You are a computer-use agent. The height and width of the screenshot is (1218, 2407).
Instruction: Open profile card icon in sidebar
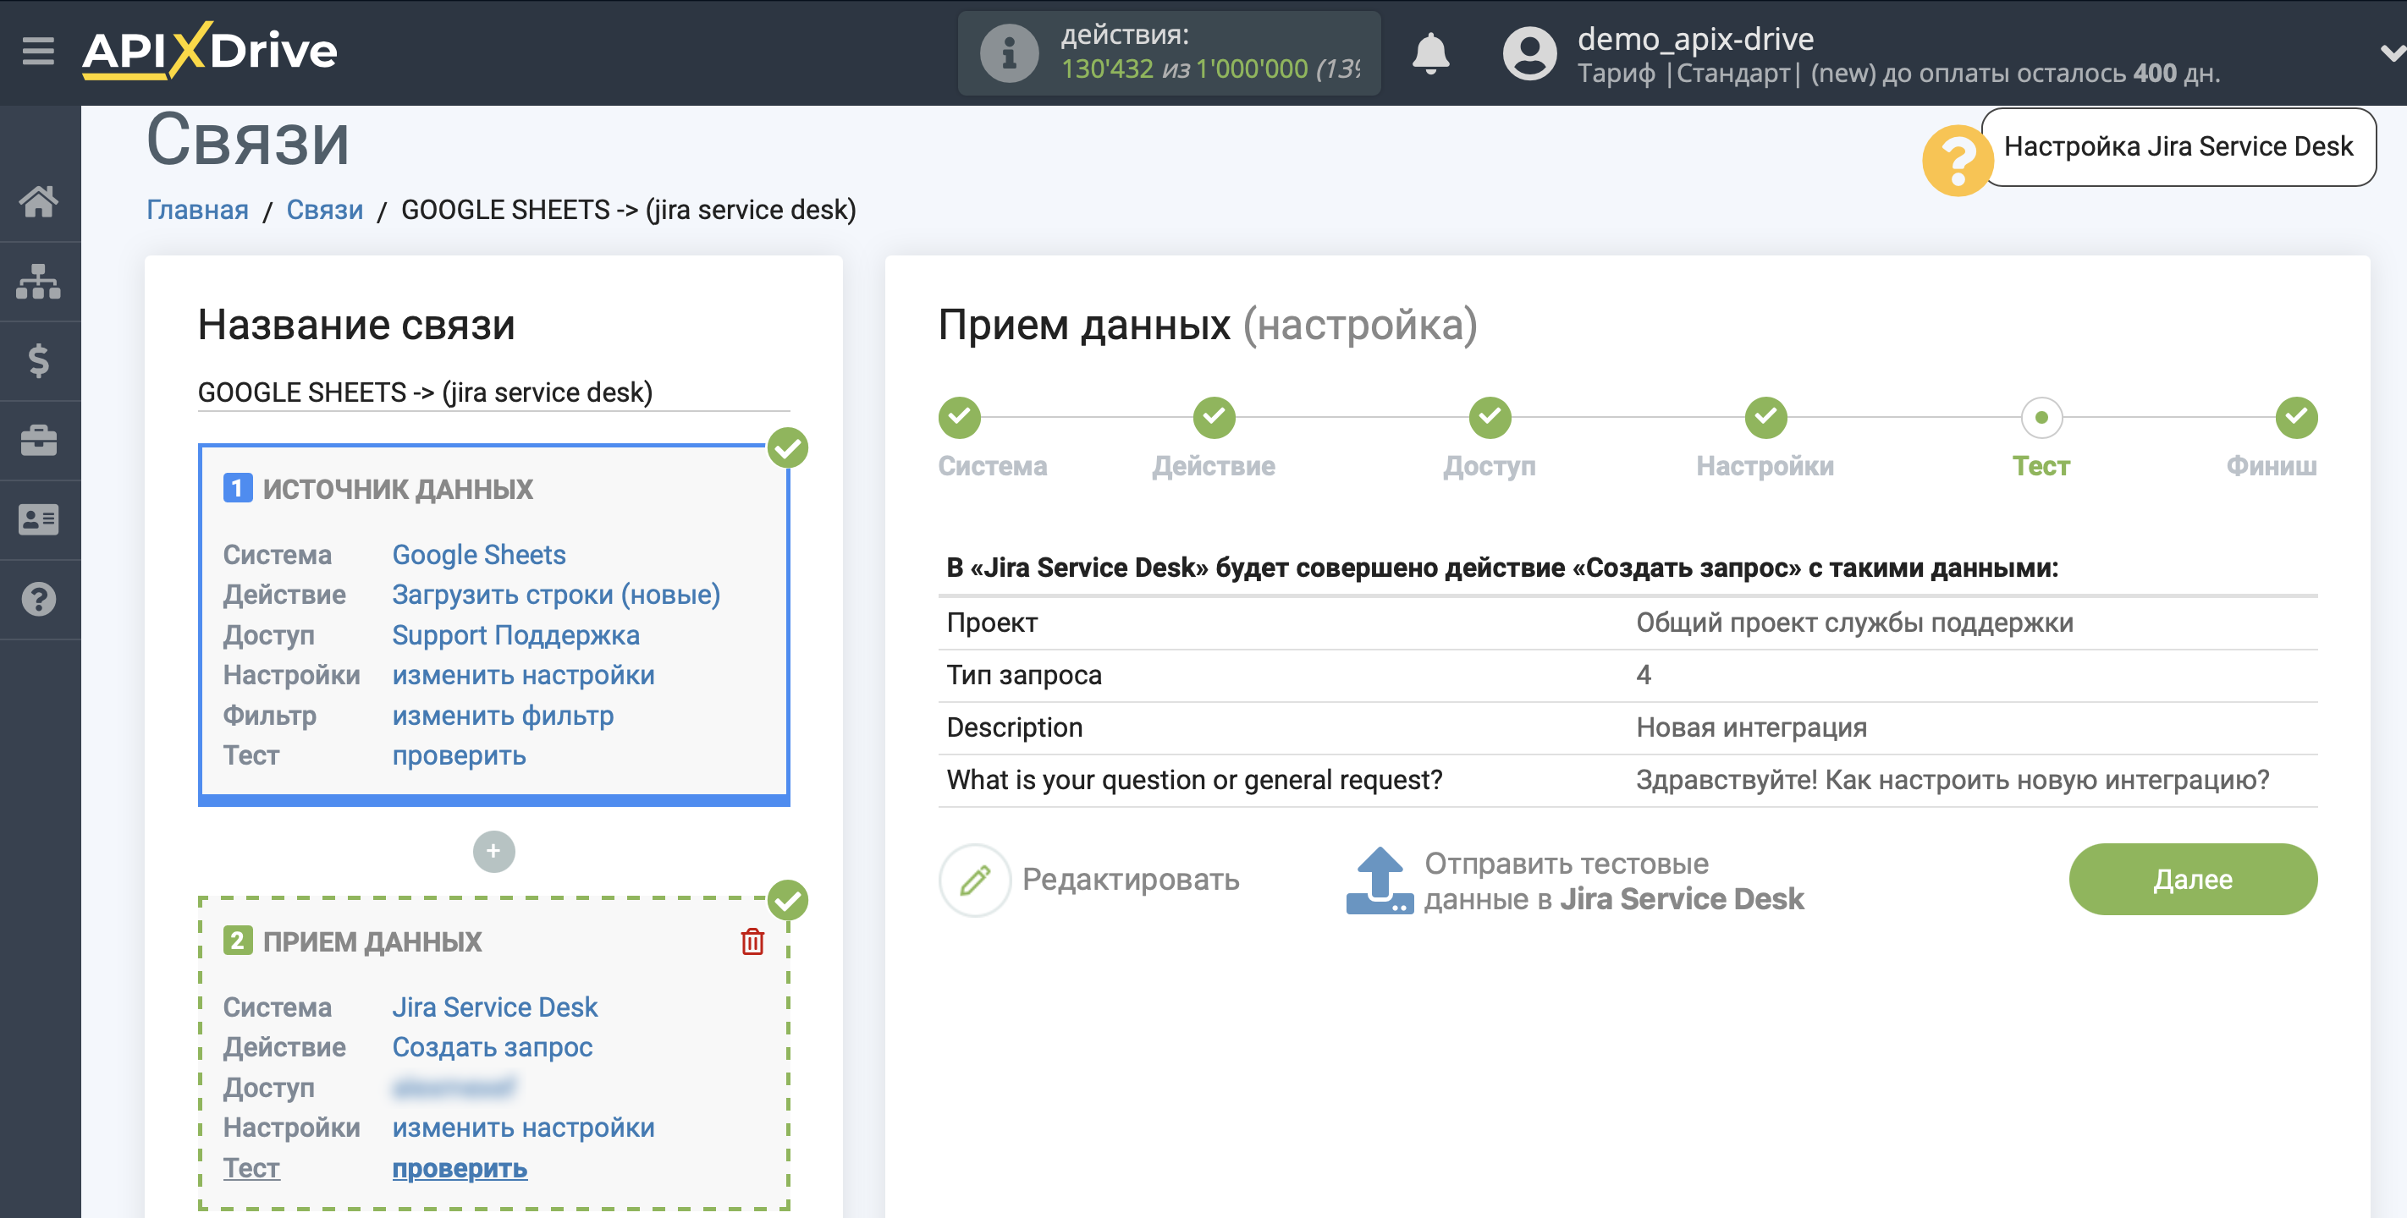pos(39,519)
